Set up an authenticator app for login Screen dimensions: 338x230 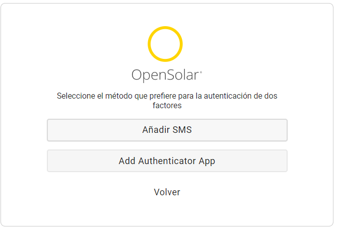pyautogui.click(x=167, y=161)
